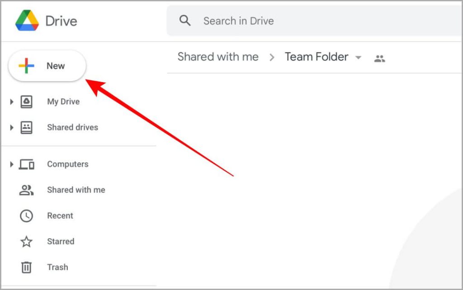
Task: Select the My Drive icon in the sidebar
Action: point(26,101)
